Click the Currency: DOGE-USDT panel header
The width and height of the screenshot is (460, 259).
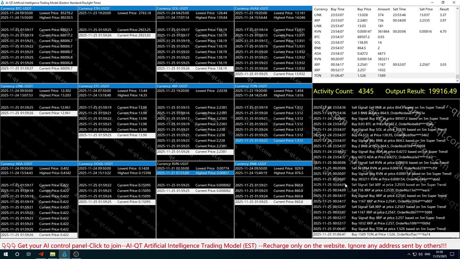coord(117,164)
